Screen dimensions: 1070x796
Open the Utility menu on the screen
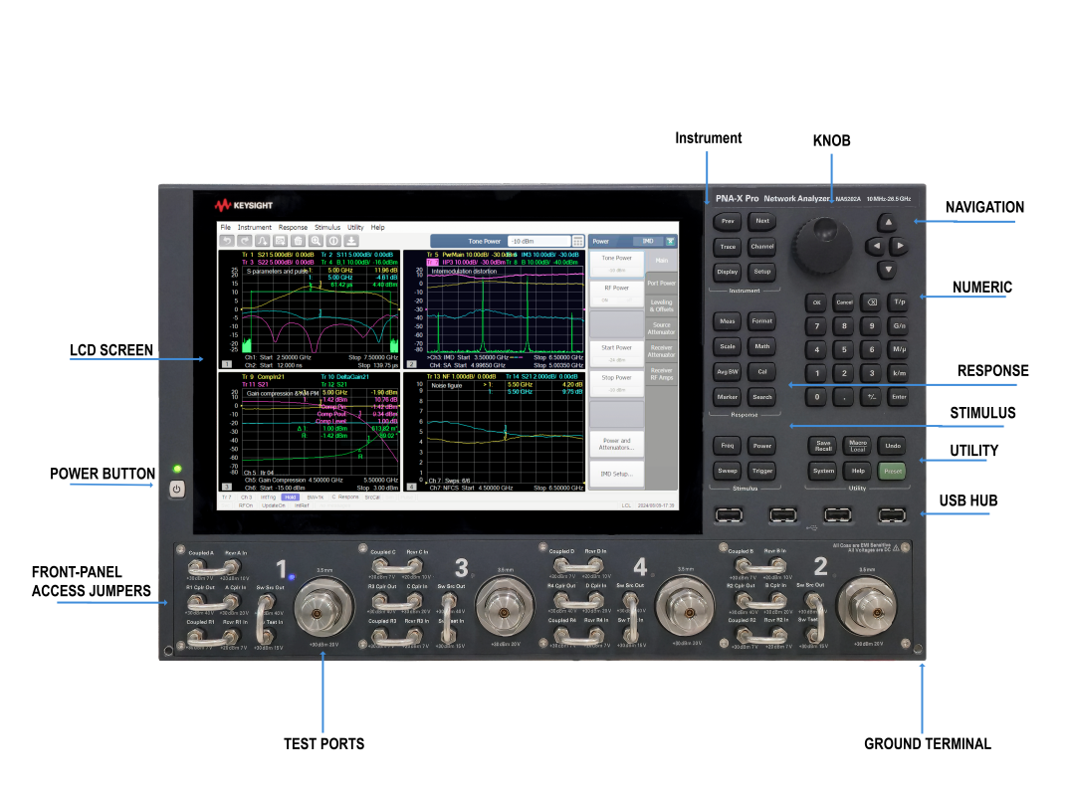tap(355, 227)
